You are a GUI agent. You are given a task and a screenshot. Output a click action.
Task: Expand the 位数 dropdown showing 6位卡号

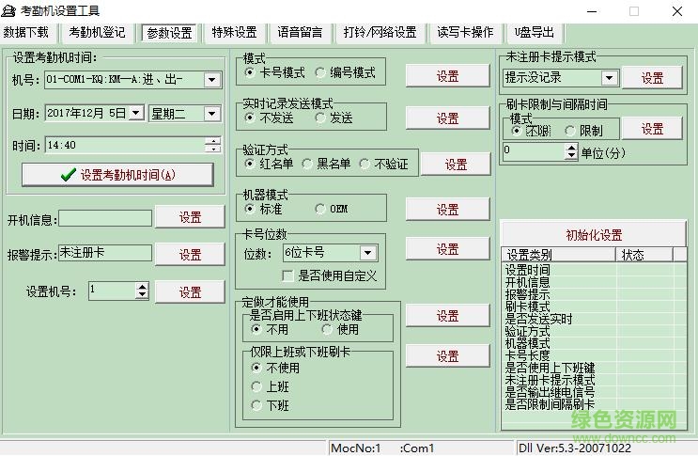[x=368, y=253]
